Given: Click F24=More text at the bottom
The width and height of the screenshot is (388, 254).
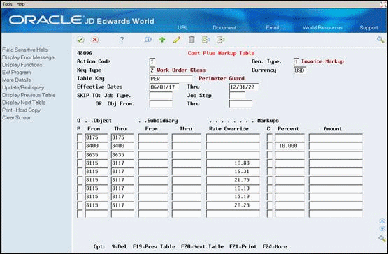Looking at the screenshot, I should click(x=275, y=246).
